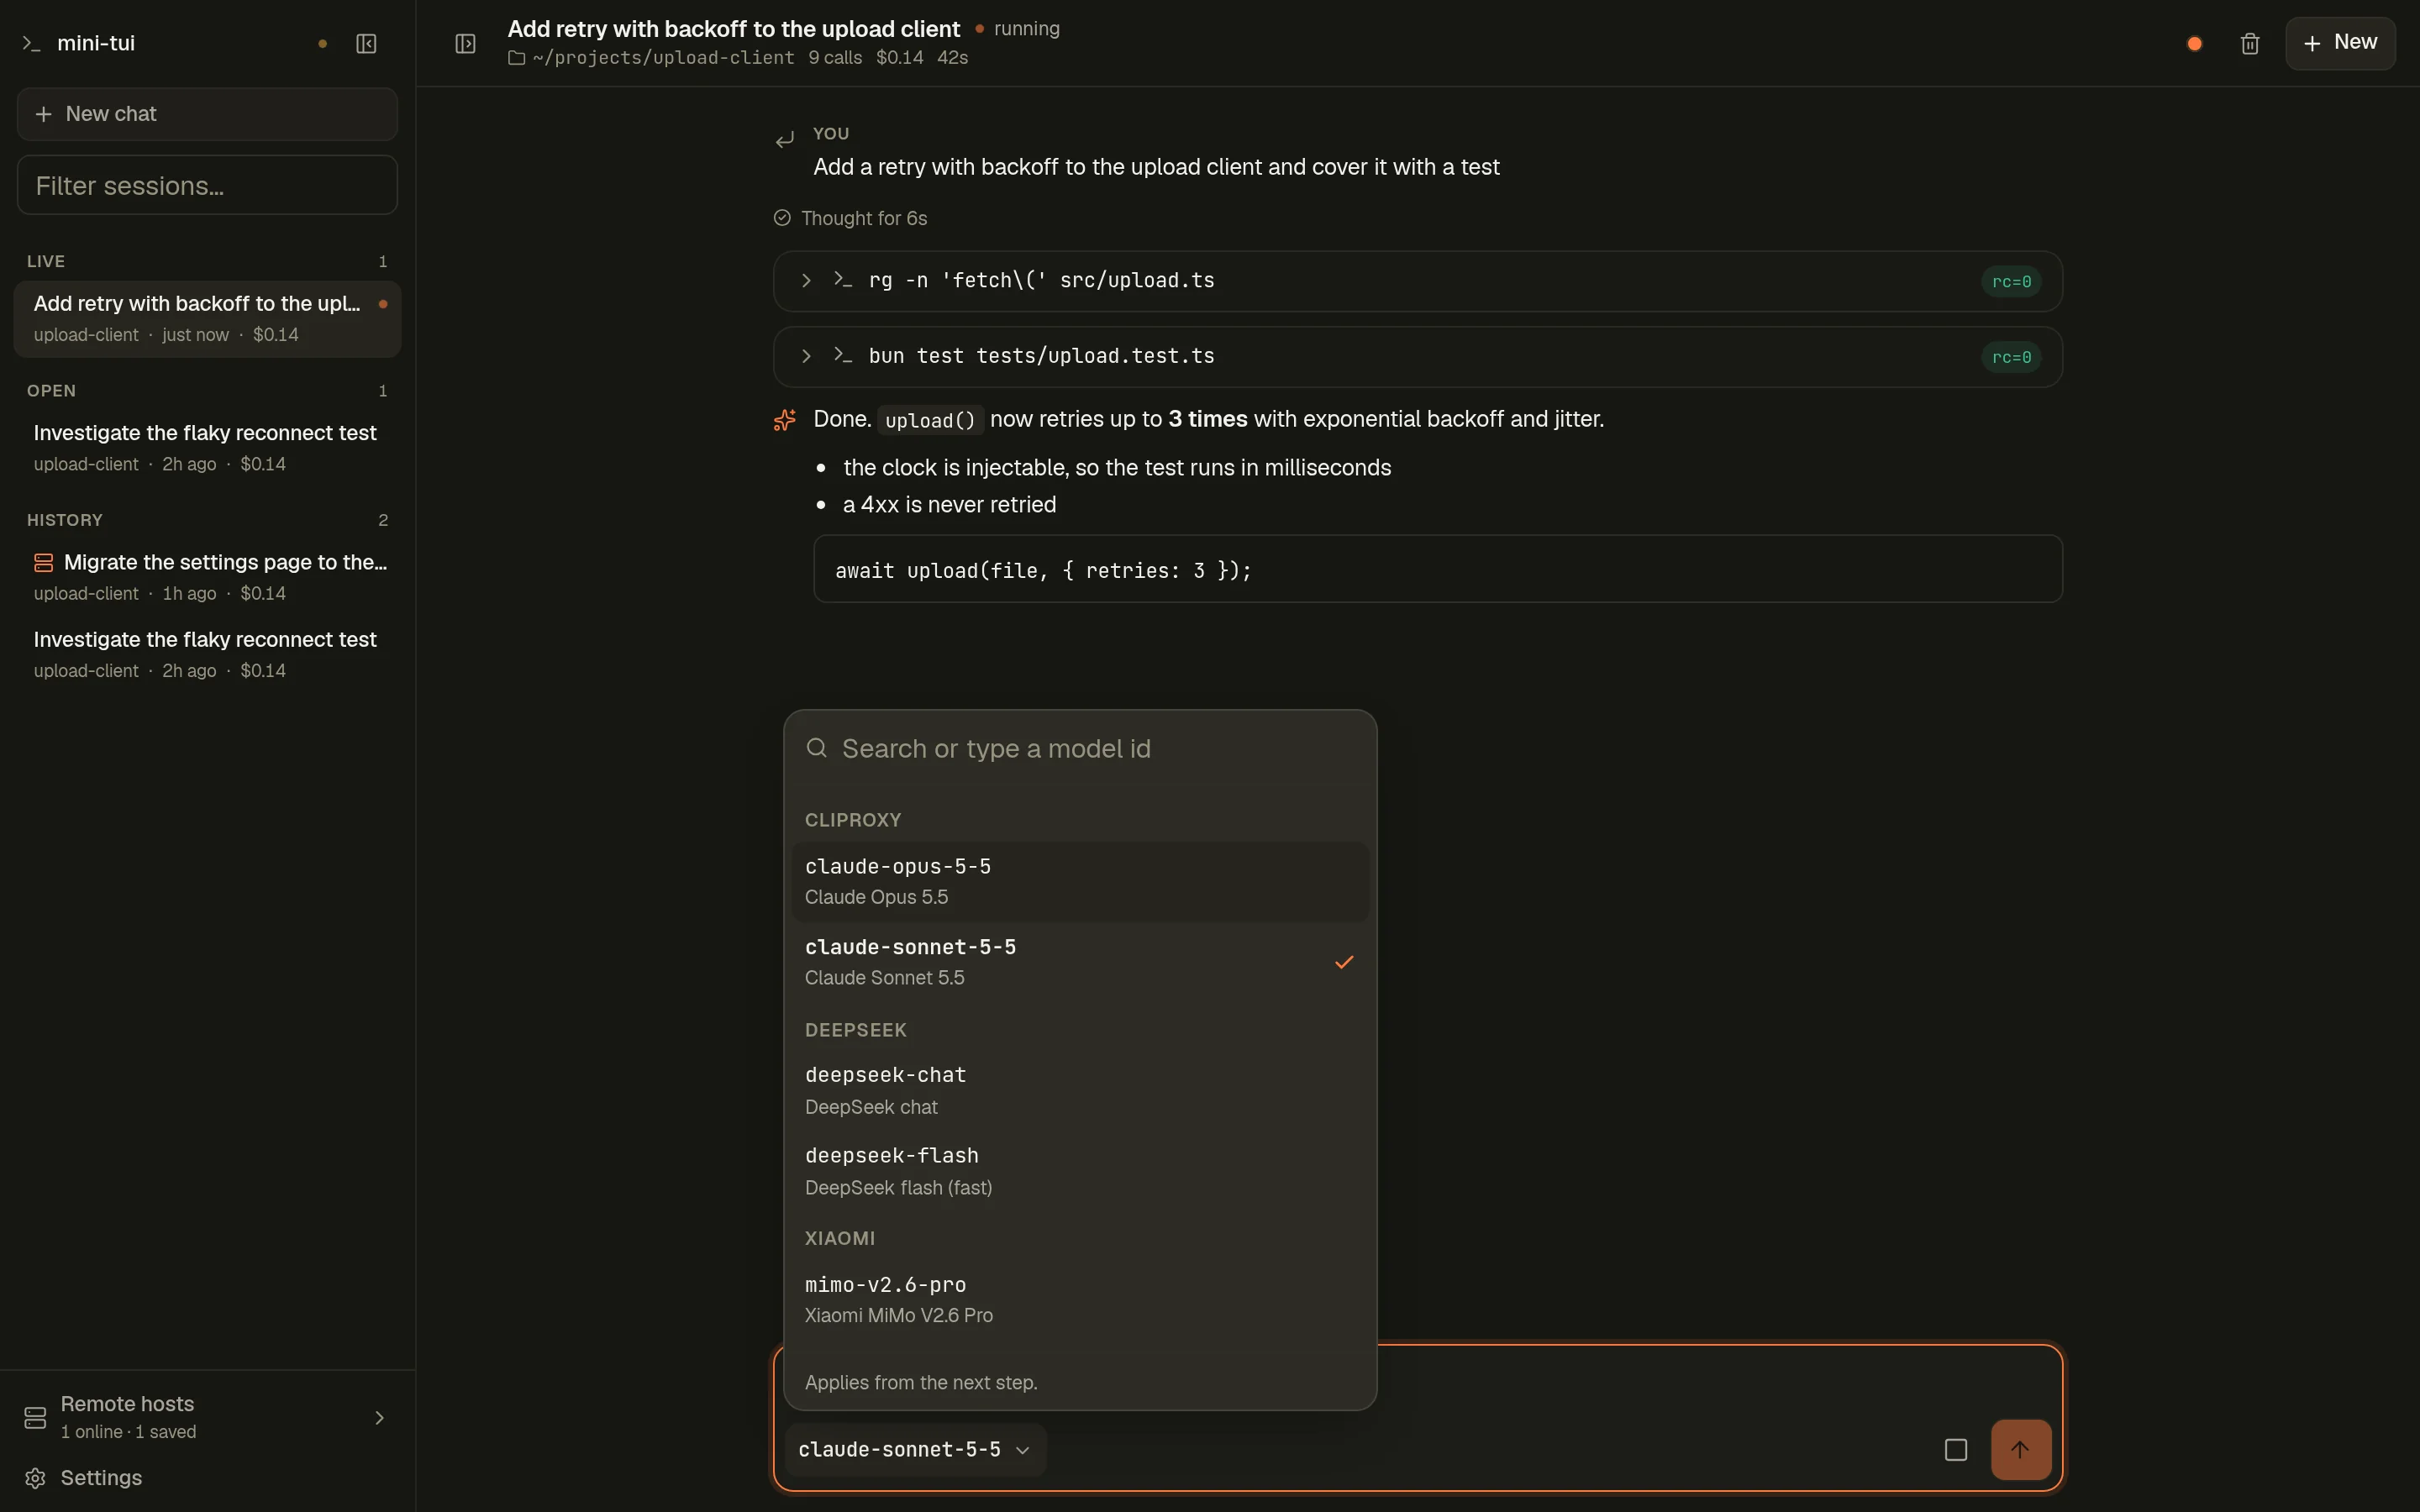This screenshot has height=1512, width=2420.
Task: Open Migrate the settings page session
Action: tap(207, 577)
